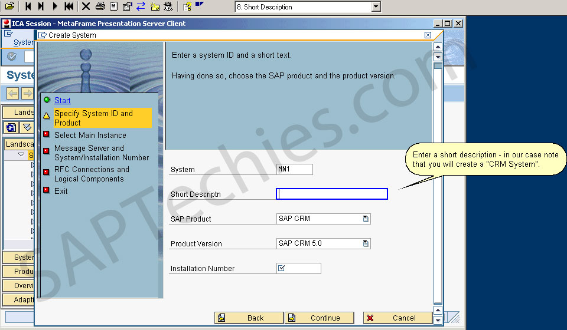Click the blue flags icon in top toolbar

pyautogui.click(x=199, y=4)
